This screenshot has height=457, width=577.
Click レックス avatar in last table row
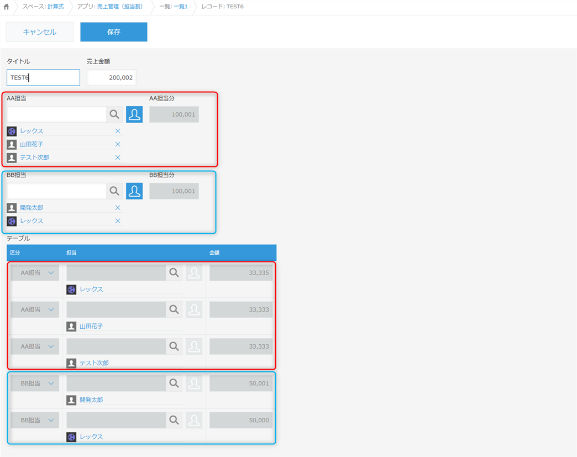pyautogui.click(x=71, y=437)
